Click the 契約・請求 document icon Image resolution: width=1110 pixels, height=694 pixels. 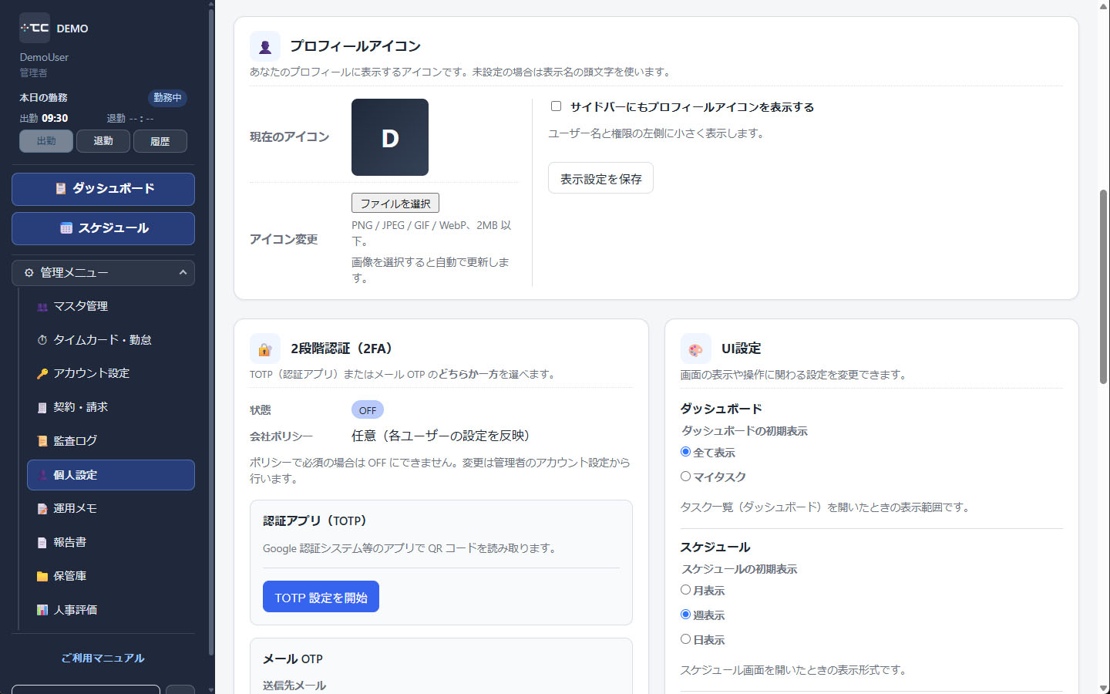[x=42, y=408]
